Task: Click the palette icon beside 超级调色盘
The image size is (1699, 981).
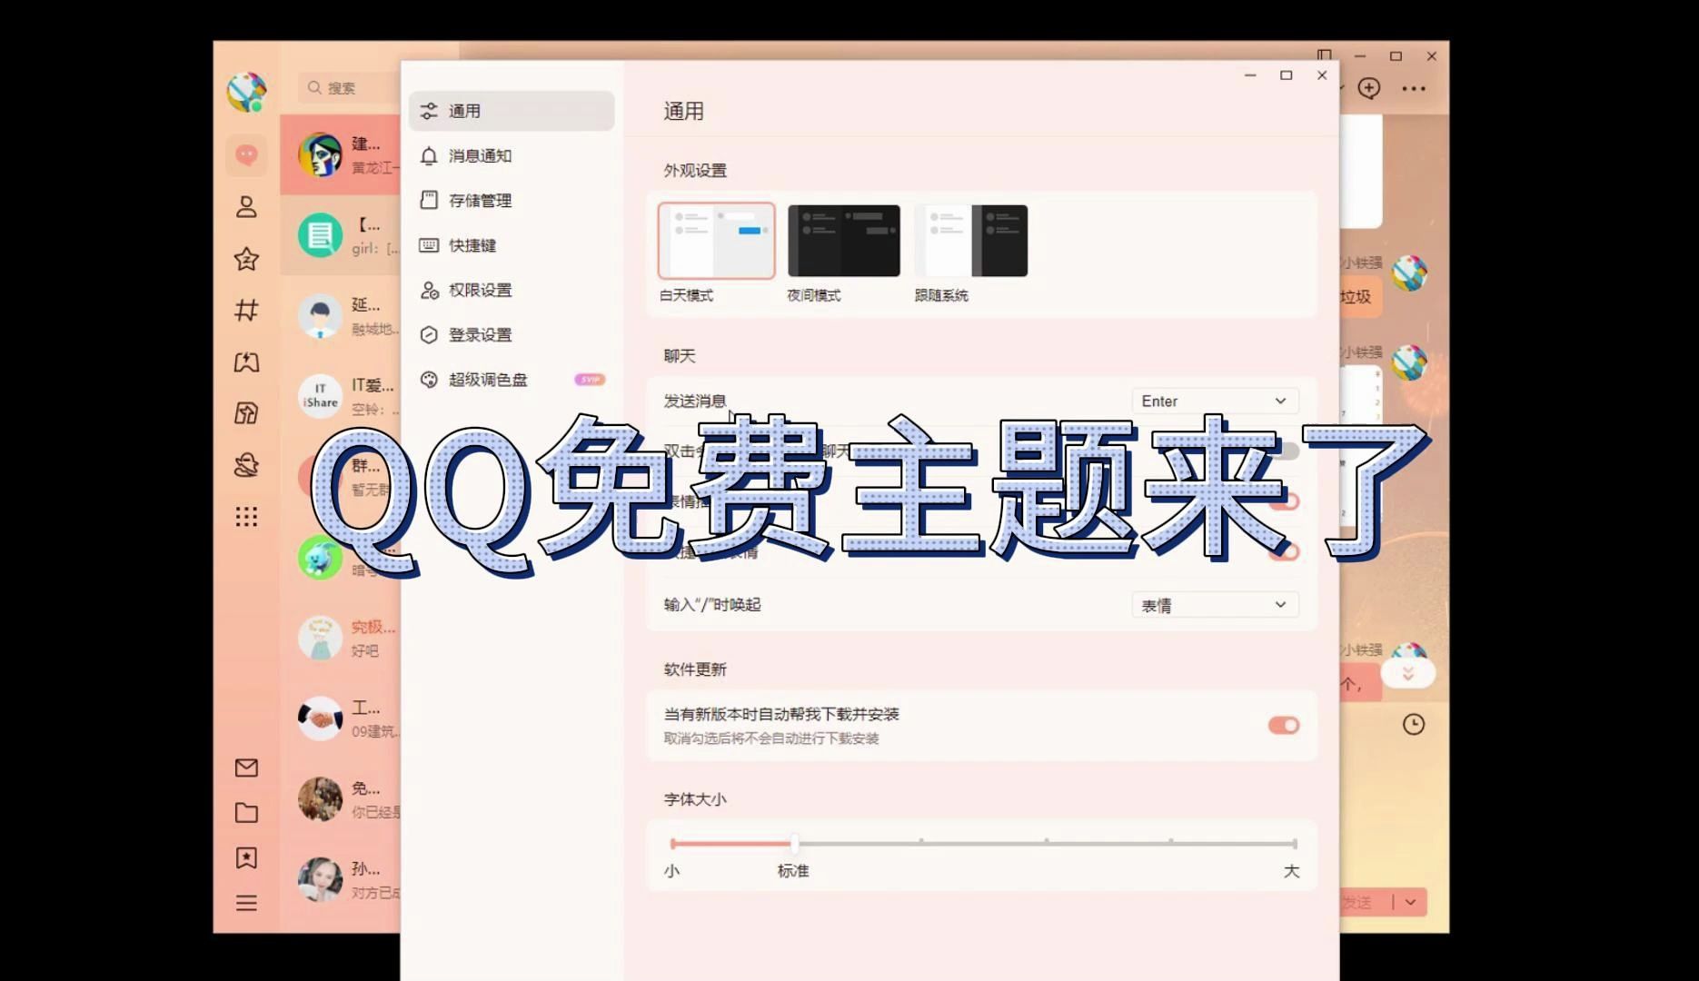Action: point(429,380)
